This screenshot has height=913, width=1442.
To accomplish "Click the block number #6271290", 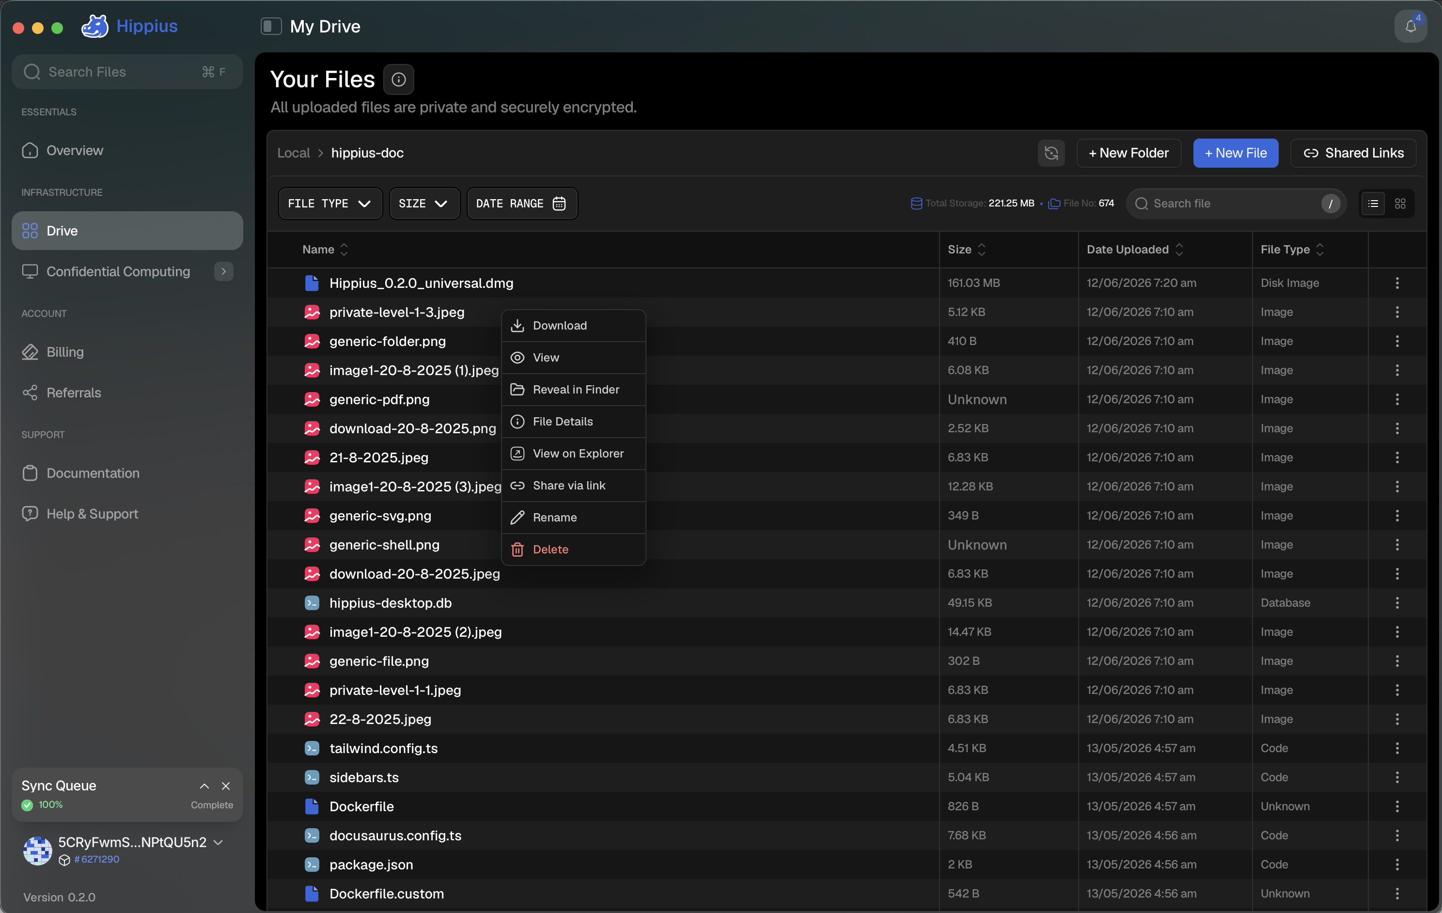I will point(96,859).
